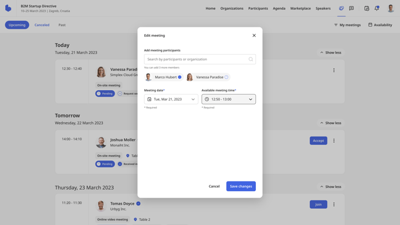The width and height of the screenshot is (400, 225).
Task: Open more options for the 12:30 meeting
Action: (x=334, y=70)
